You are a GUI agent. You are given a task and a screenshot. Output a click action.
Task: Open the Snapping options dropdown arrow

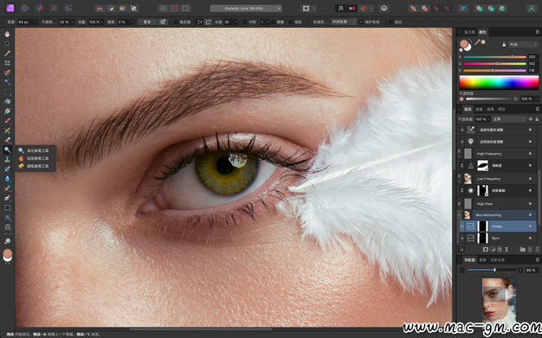(x=371, y=9)
